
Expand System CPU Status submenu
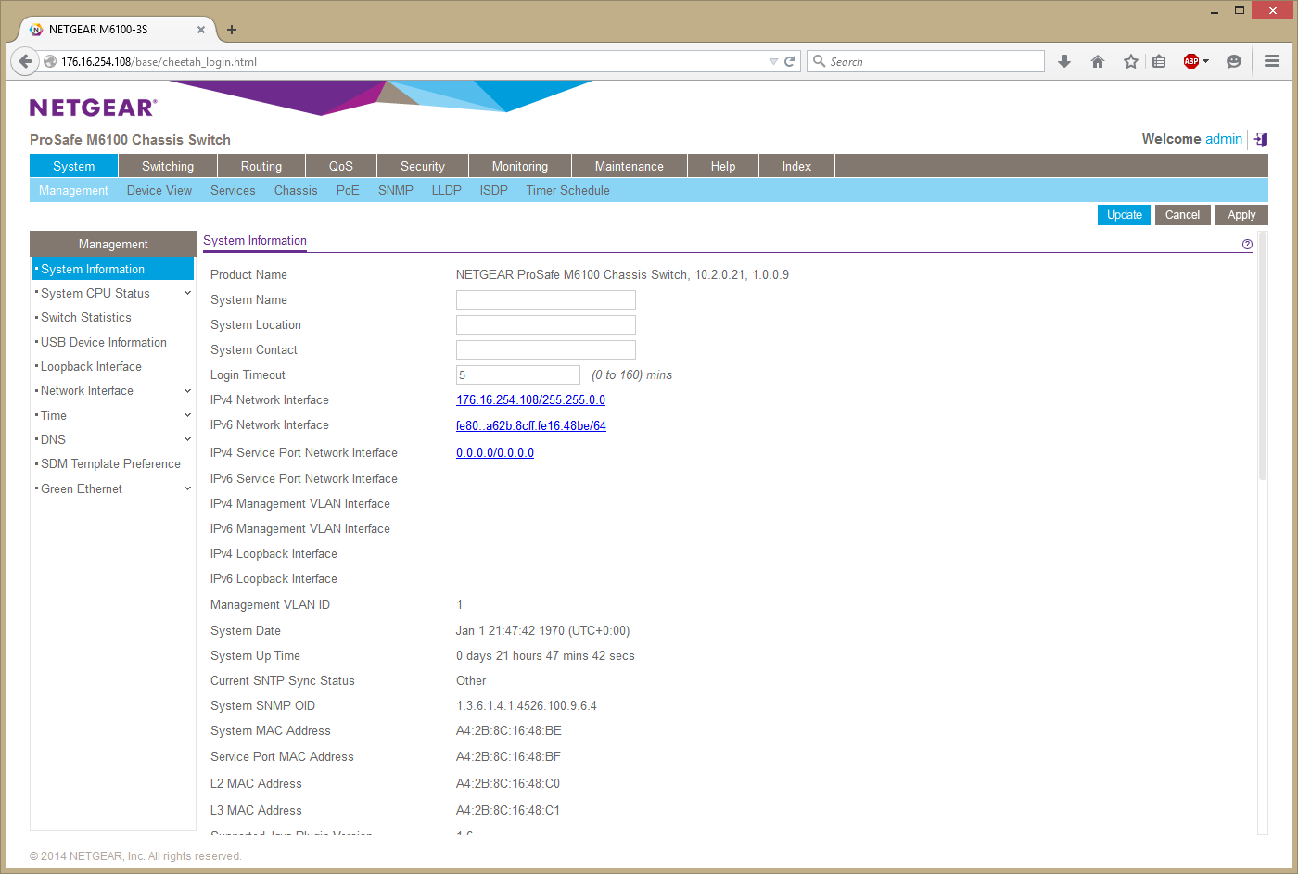tap(187, 293)
